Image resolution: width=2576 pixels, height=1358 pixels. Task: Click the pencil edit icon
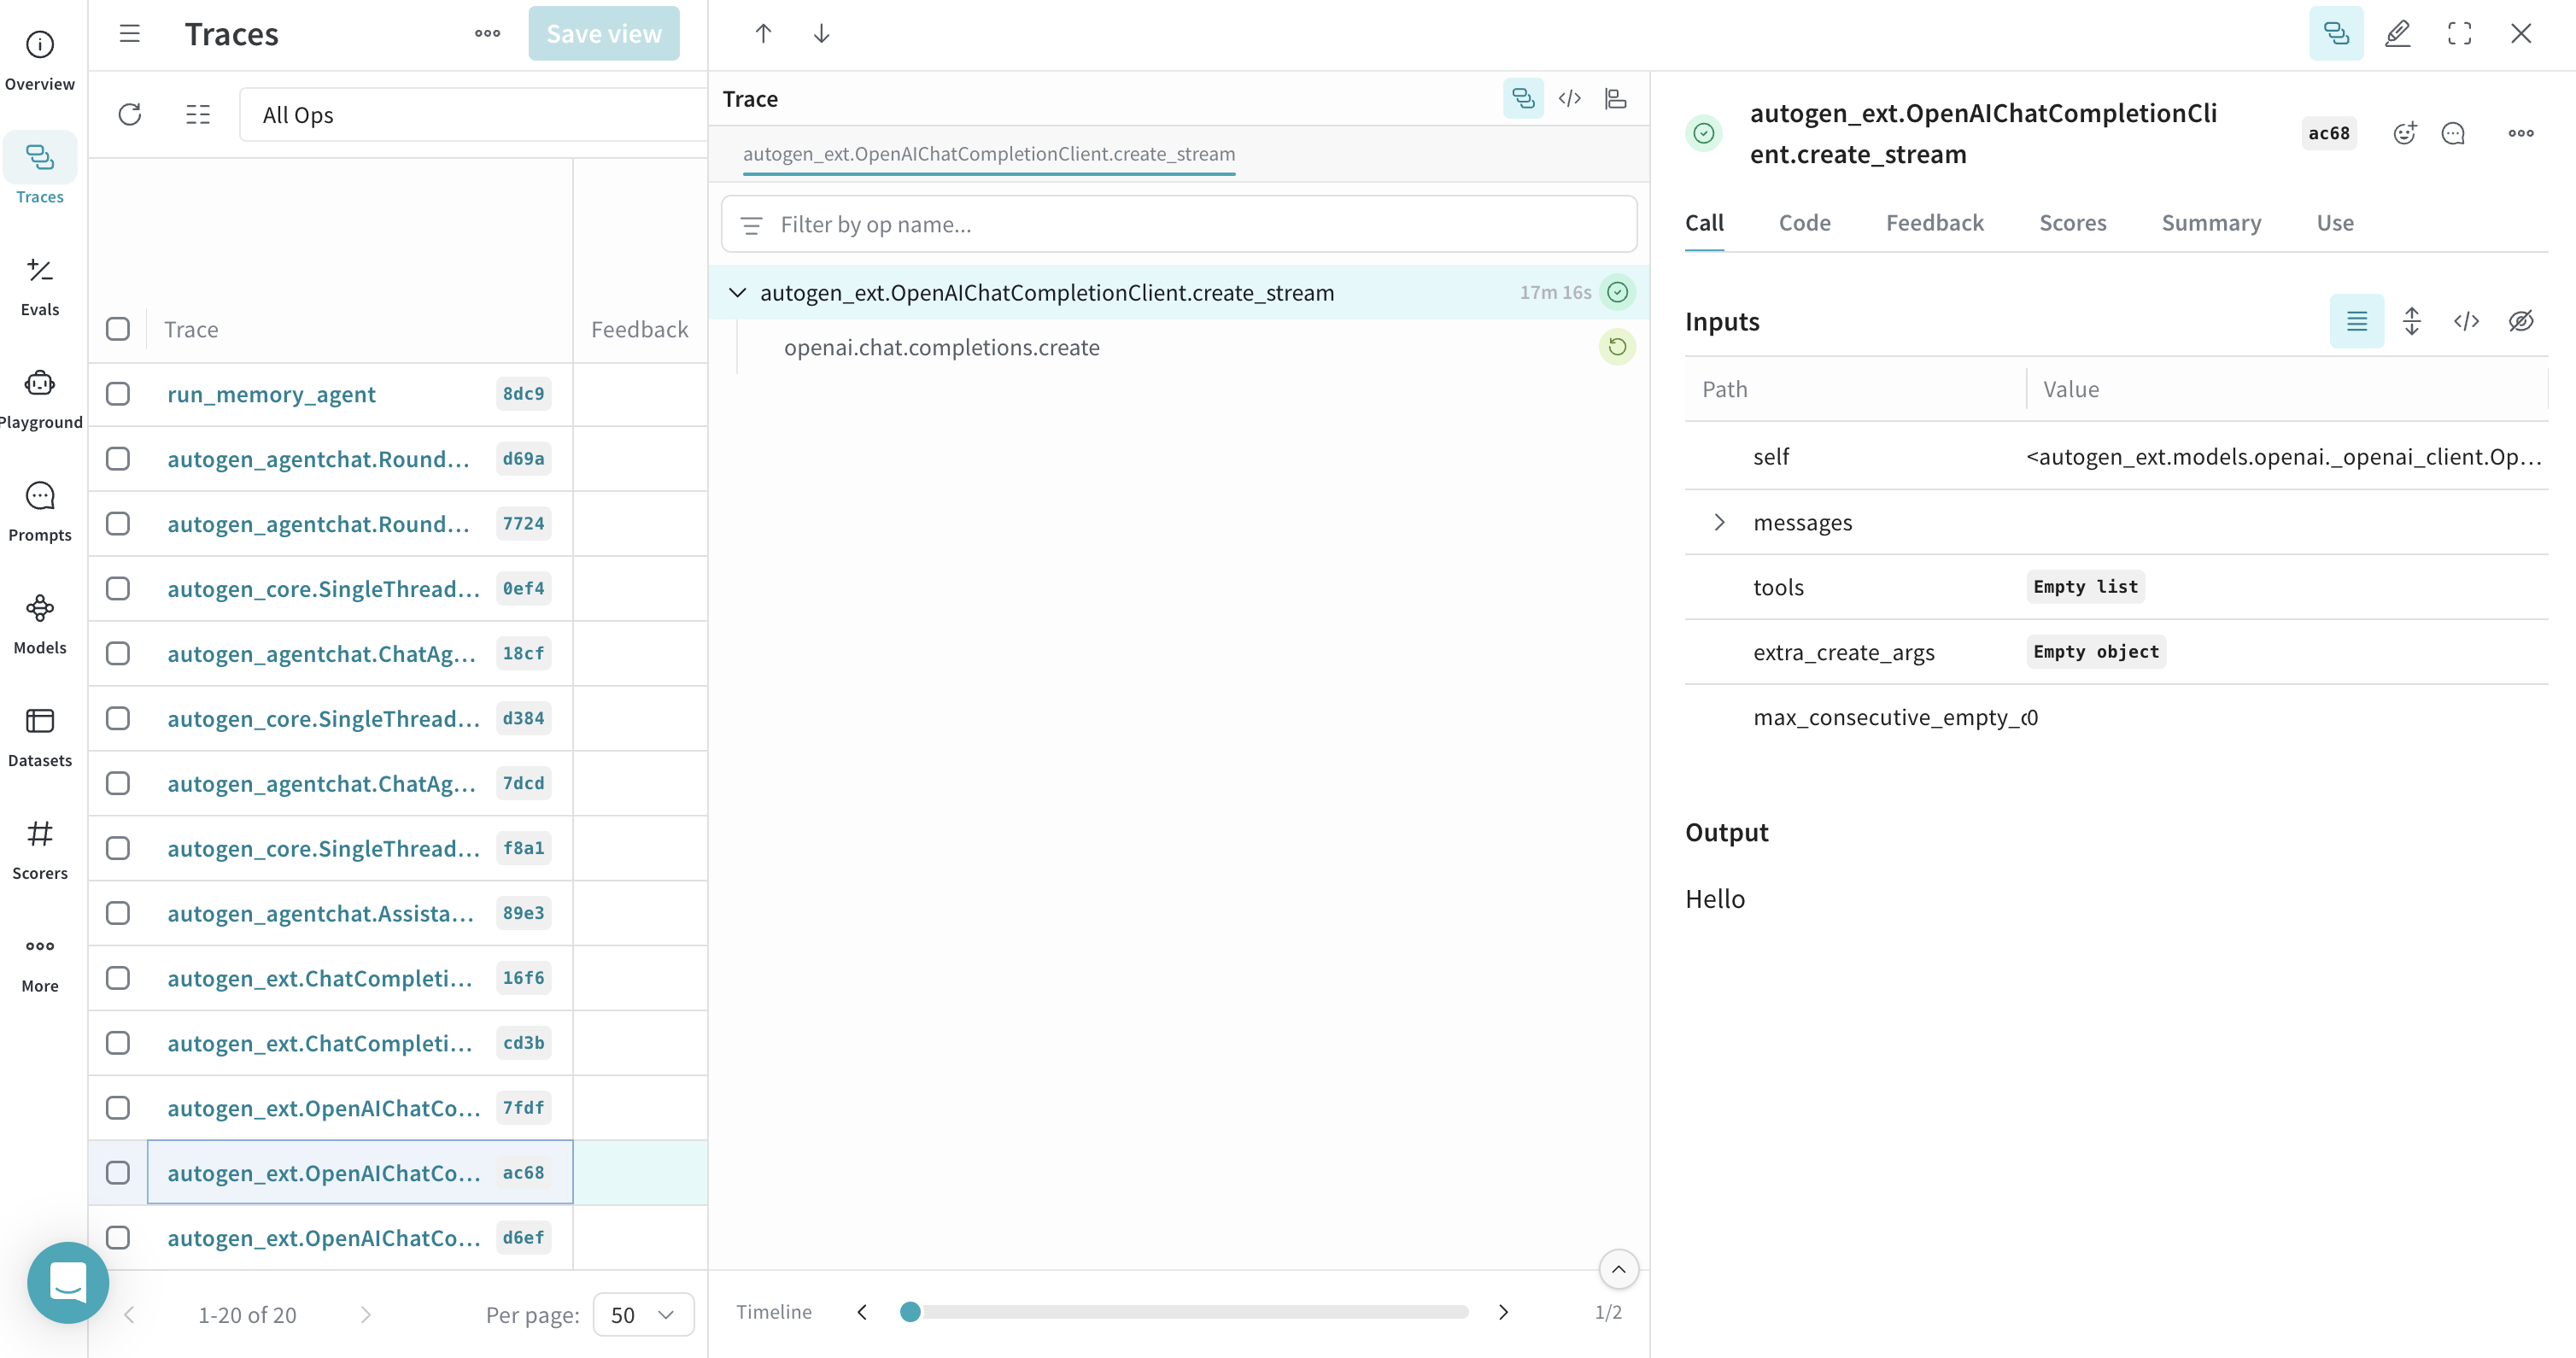pyautogui.click(x=2397, y=34)
